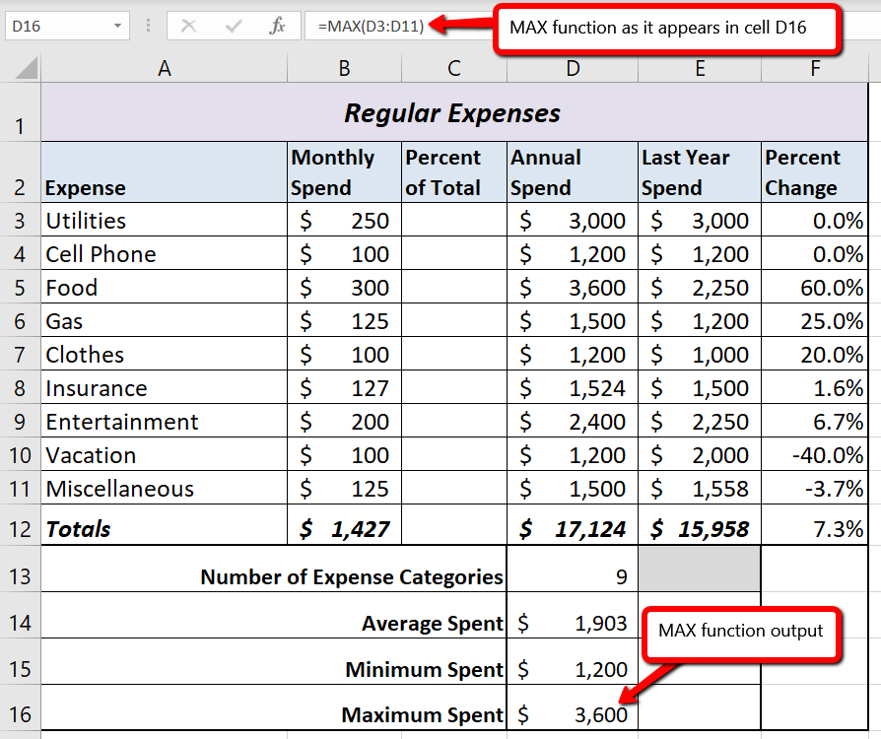The height and width of the screenshot is (739, 881).
Task: Click the Percent of Total header cell
Action: tap(454, 172)
